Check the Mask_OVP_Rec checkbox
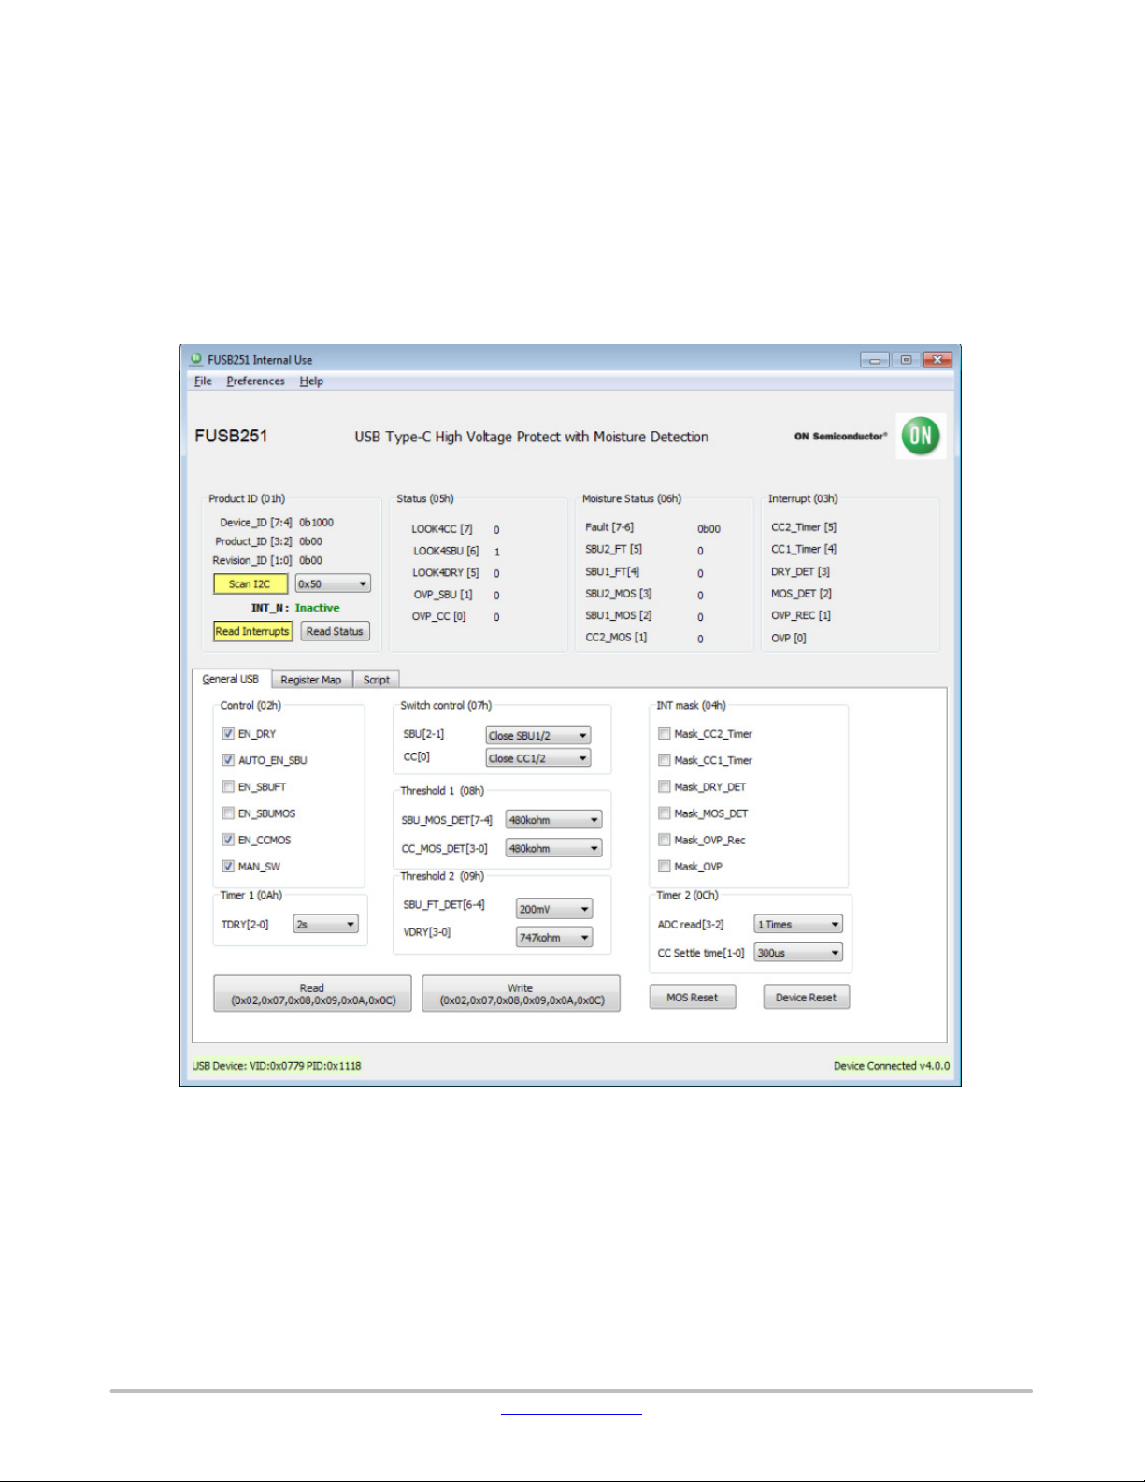The width and height of the screenshot is (1145, 1482). 665,840
